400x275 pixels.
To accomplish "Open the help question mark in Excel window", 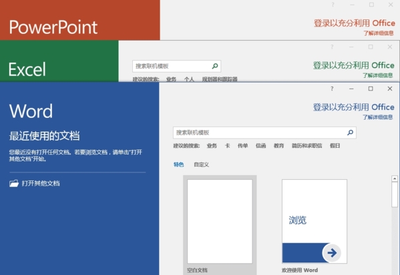I will [332, 47].
